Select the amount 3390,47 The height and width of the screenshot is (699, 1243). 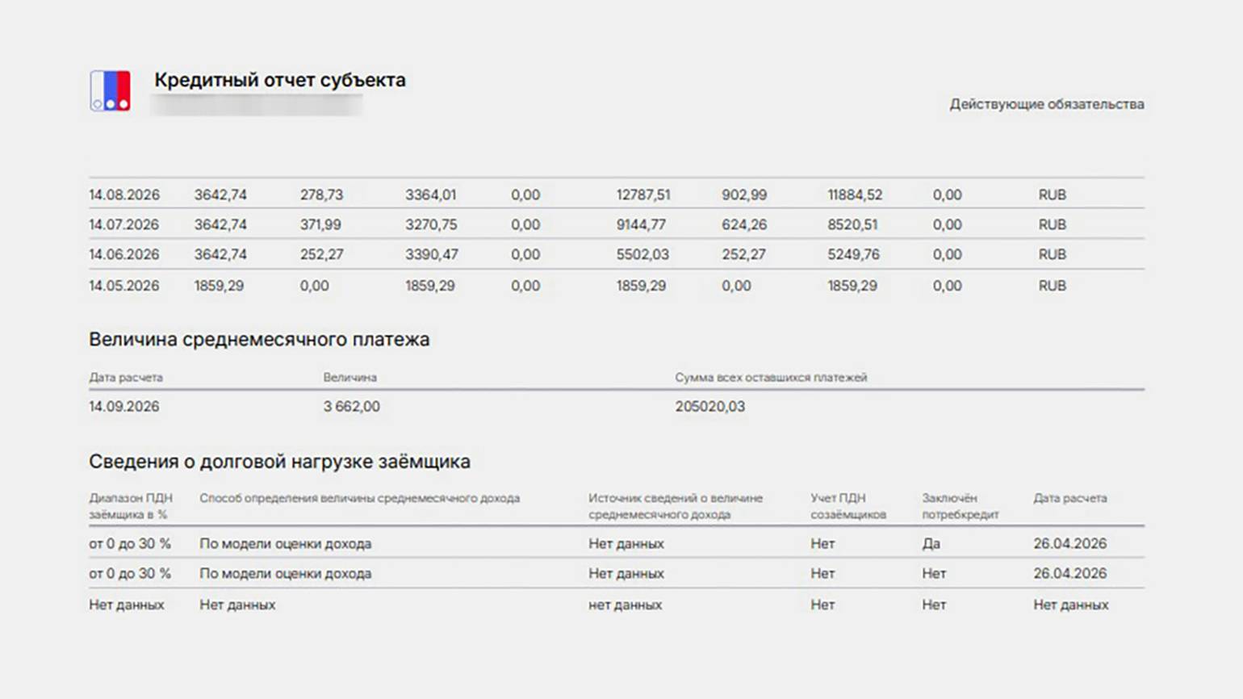pos(432,254)
